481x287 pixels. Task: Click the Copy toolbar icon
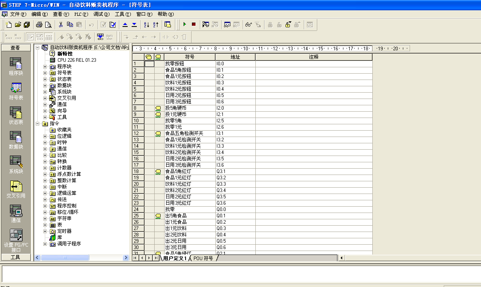pyautogui.click(x=70, y=25)
